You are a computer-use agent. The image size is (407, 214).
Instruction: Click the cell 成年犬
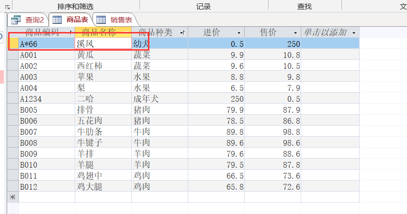(159, 99)
